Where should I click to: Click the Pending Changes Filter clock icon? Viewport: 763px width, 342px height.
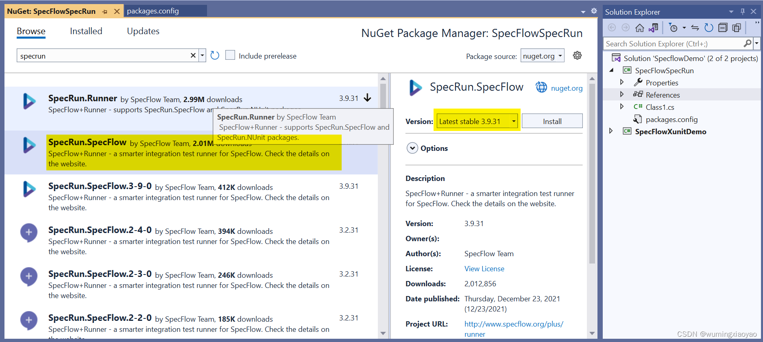tap(674, 28)
